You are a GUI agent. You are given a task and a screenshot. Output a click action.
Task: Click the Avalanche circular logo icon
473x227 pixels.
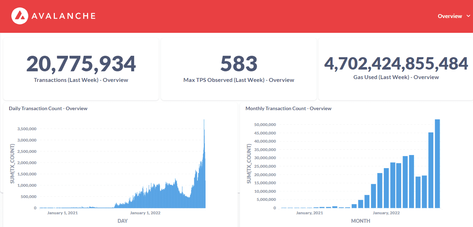pos(19,16)
